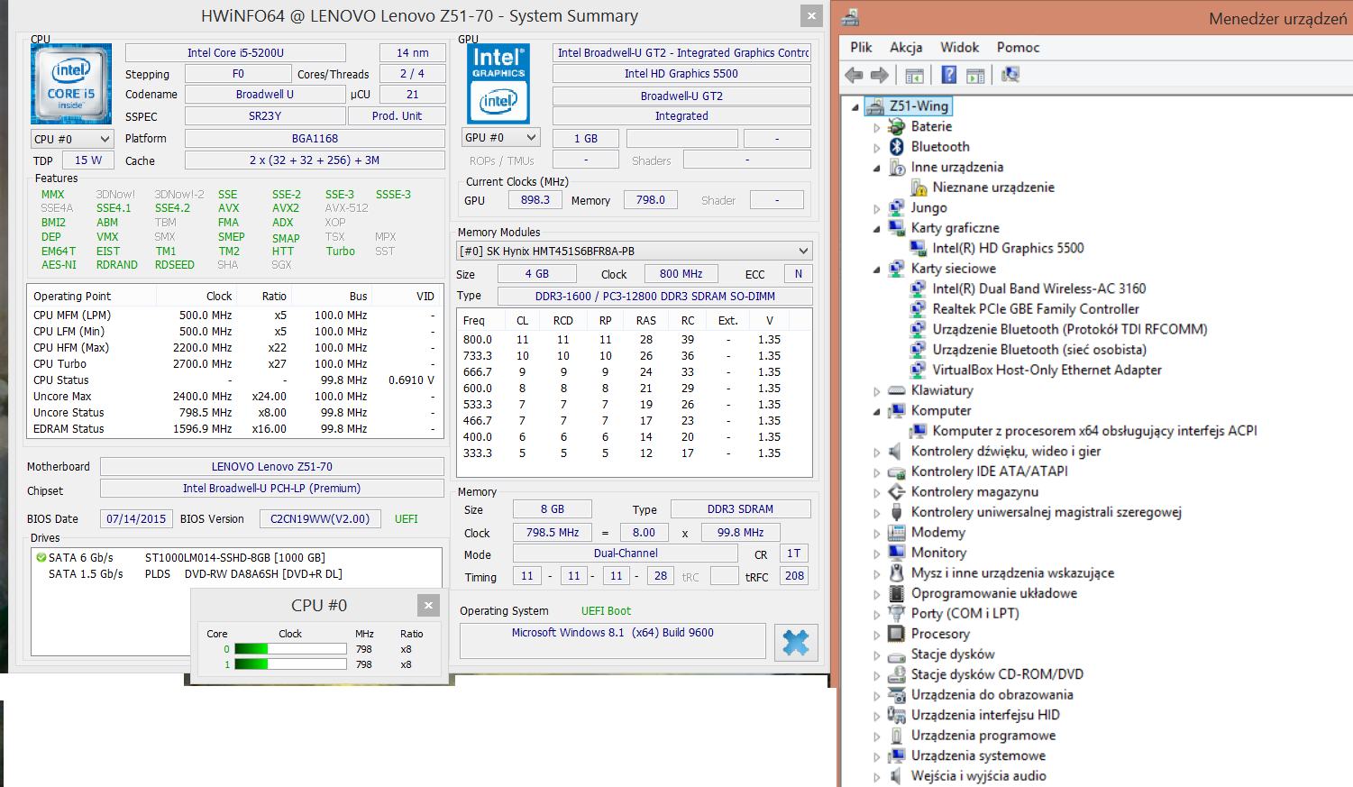Click the PLDS DVD-RW DA8A6SH drive entry
The width and height of the screenshot is (1353, 787).
[243, 574]
